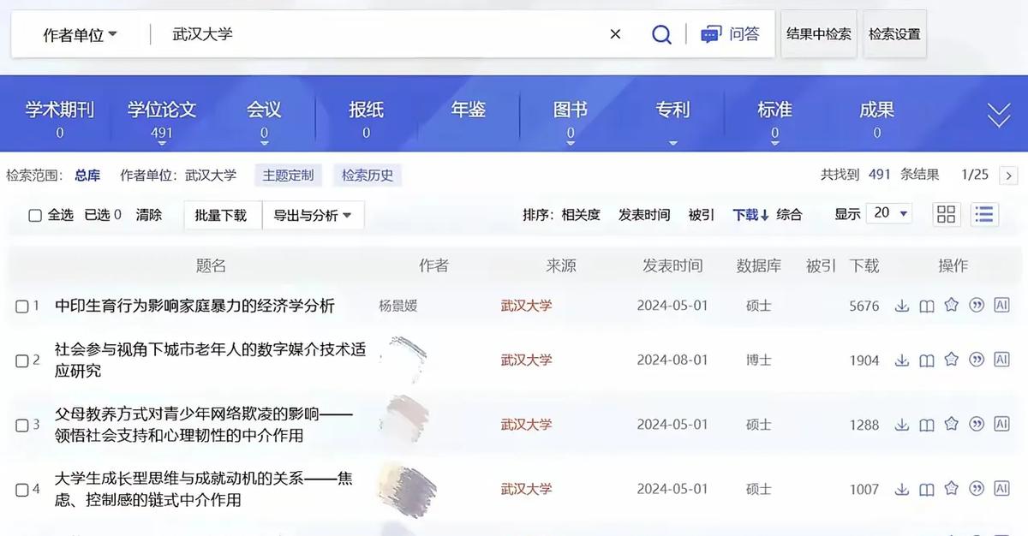Screen dimensions: 1028x536
Task: Click the magnifier search icon
Action: pyautogui.click(x=661, y=34)
